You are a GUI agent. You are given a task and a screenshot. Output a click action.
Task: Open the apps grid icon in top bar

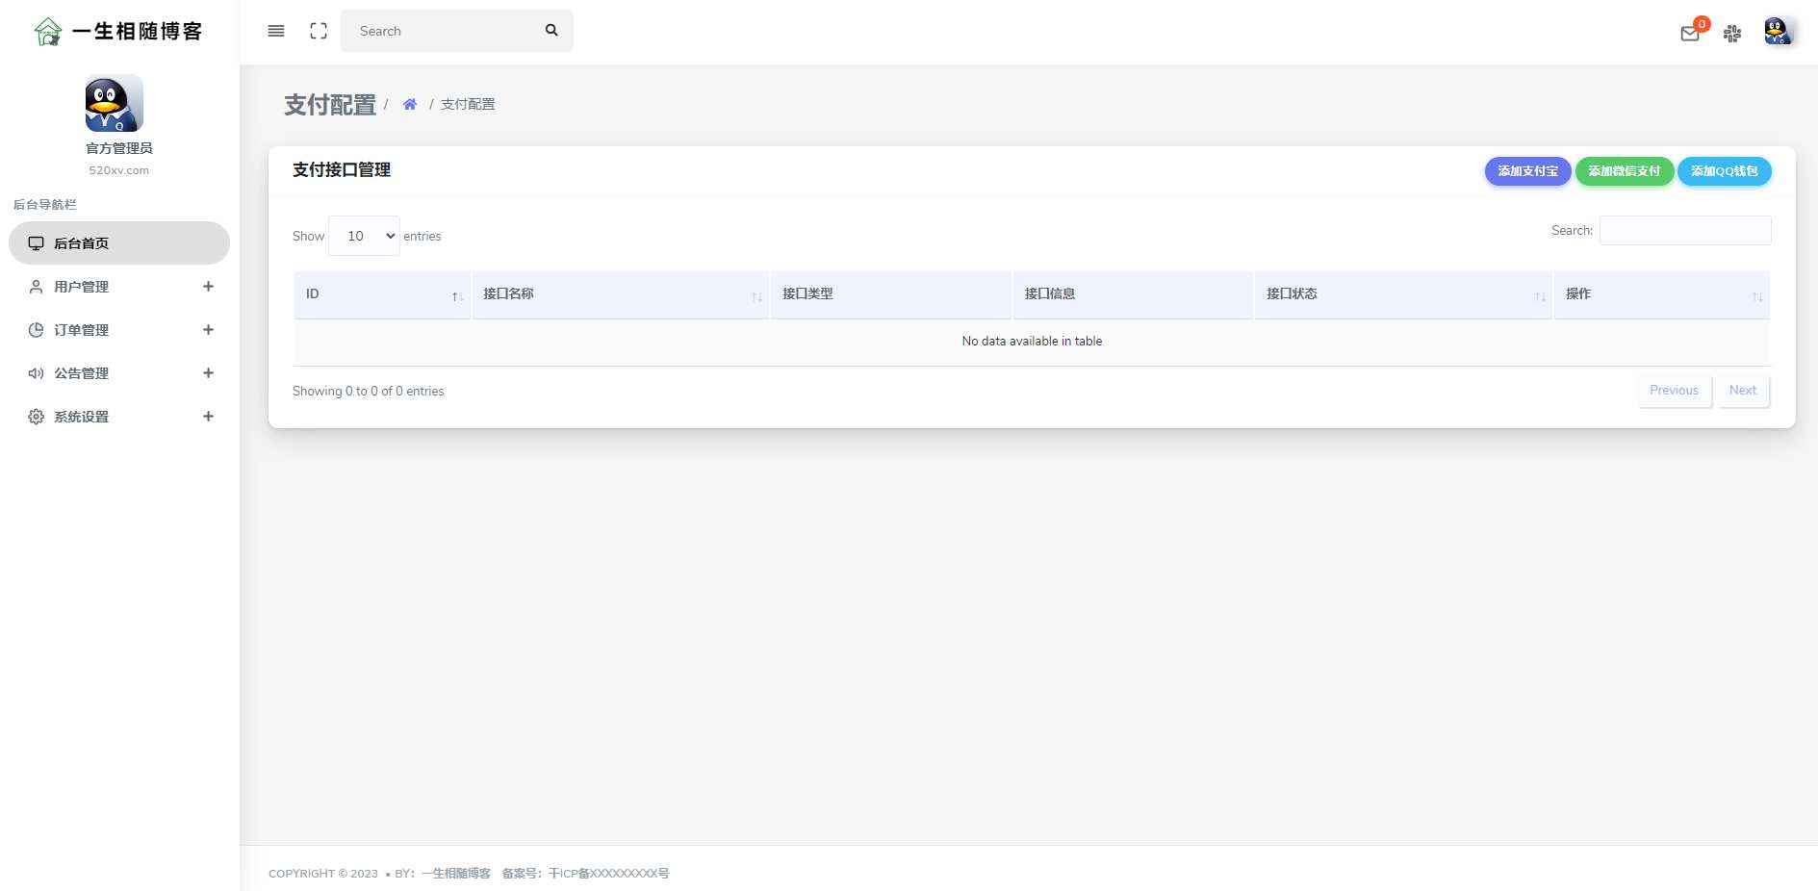point(1732,34)
